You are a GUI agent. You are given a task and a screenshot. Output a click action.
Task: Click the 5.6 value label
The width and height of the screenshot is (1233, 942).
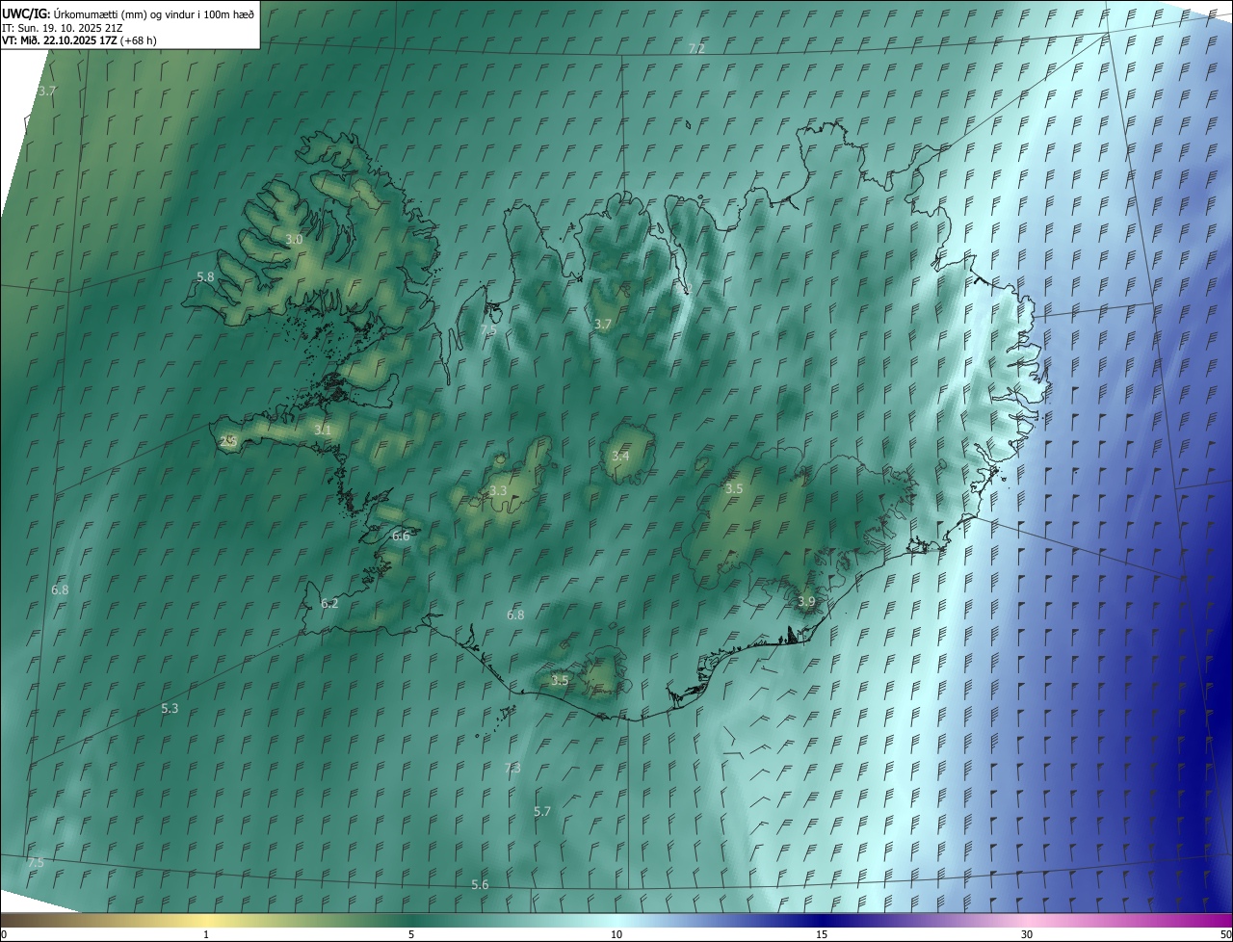(480, 884)
